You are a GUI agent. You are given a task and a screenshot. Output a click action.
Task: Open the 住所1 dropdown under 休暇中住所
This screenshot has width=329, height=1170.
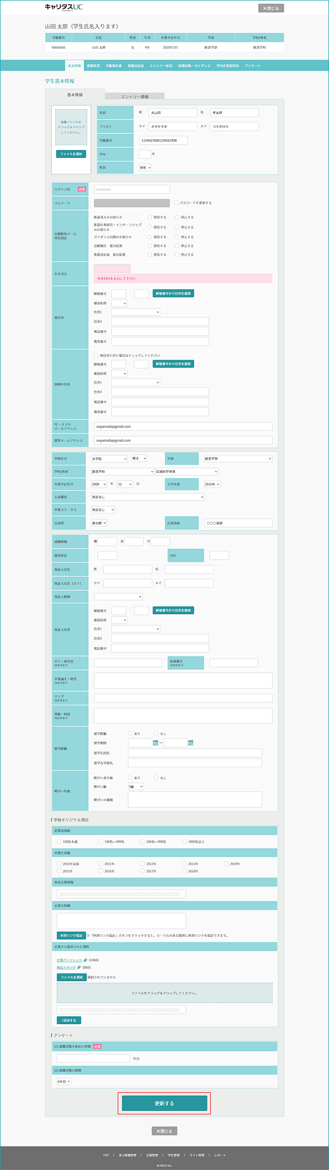click(136, 382)
